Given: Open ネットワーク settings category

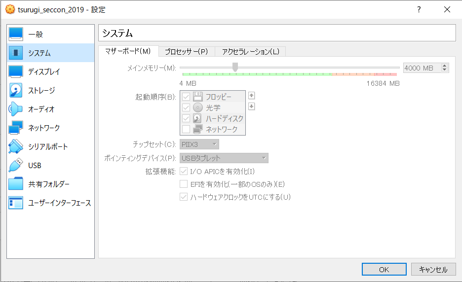Looking at the screenshot, I should tap(51, 128).
